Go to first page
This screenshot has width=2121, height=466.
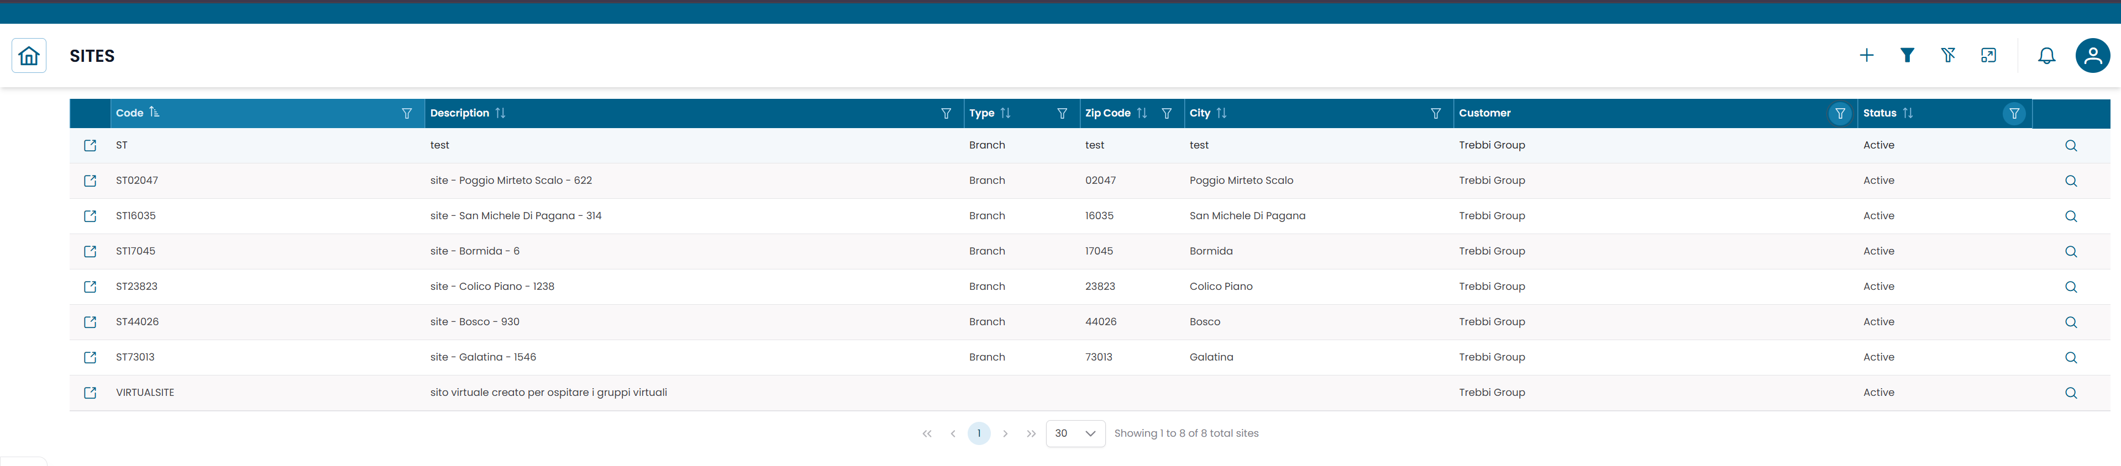coord(927,434)
